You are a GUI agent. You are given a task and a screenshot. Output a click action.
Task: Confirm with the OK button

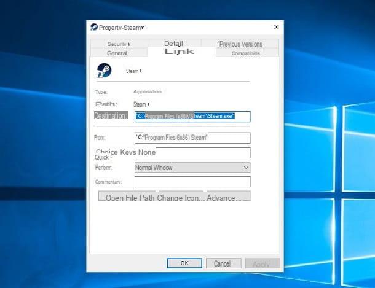click(184, 263)
